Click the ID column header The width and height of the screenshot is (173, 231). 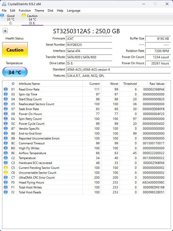13,84
